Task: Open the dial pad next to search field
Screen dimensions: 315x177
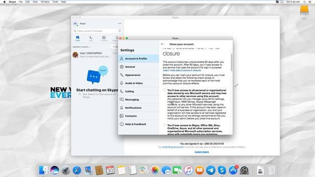Action: point(120,31)
